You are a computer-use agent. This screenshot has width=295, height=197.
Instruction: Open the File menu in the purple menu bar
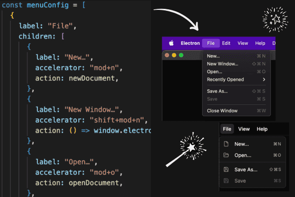click(x=211, y=43)
